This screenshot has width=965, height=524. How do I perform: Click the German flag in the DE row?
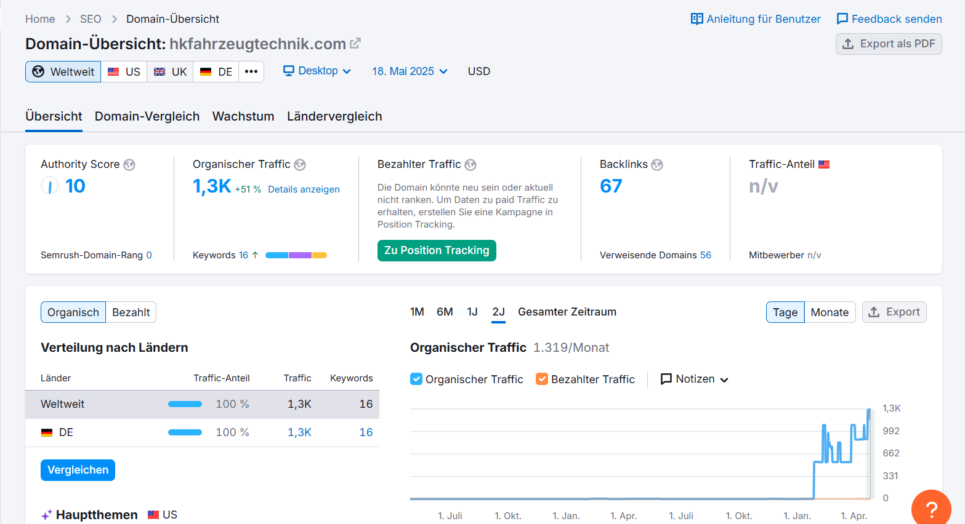tap(47, 432)
